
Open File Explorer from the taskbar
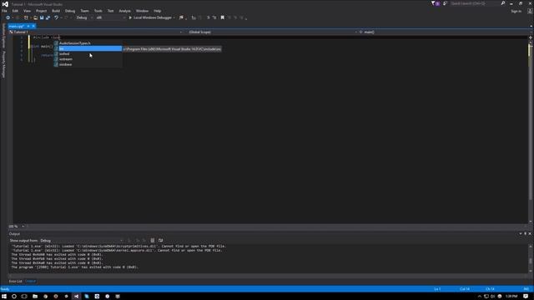click(35, 297)
